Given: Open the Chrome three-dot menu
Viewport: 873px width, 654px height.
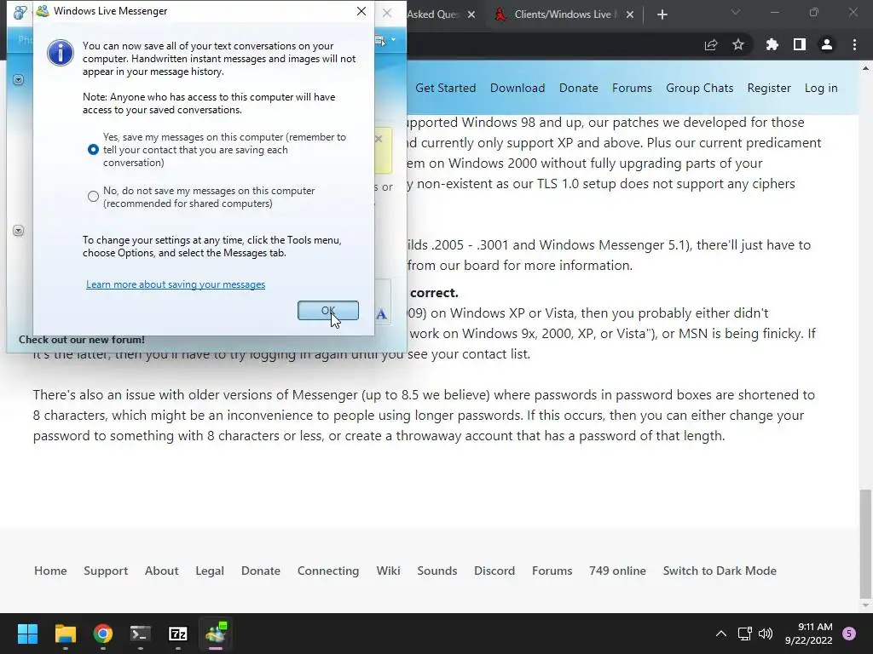Looking at the screenshot, I should [854, 44].
